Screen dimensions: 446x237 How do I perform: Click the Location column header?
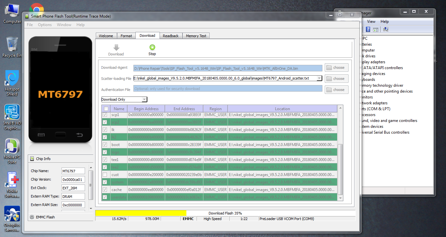click(283, 109)
